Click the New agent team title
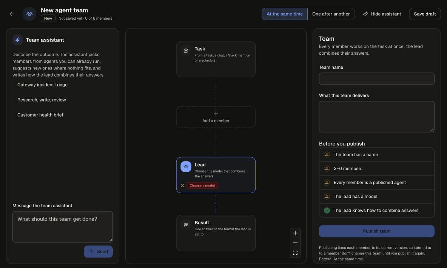The width and height of the screenshot is (447, 268). coord(65,10)
